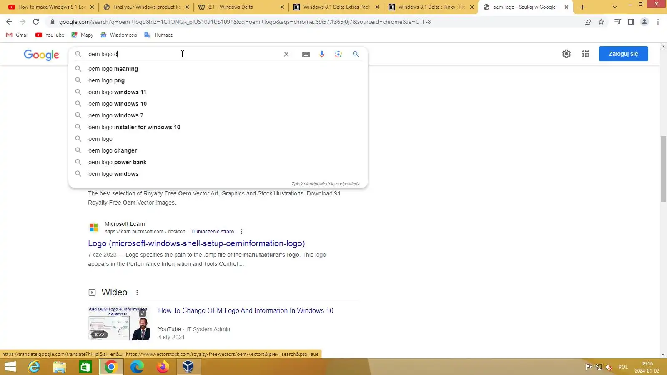Open File Explorer from the taskbar
Viewport: 667px width, 375px height.
click(x=60, y=367)
